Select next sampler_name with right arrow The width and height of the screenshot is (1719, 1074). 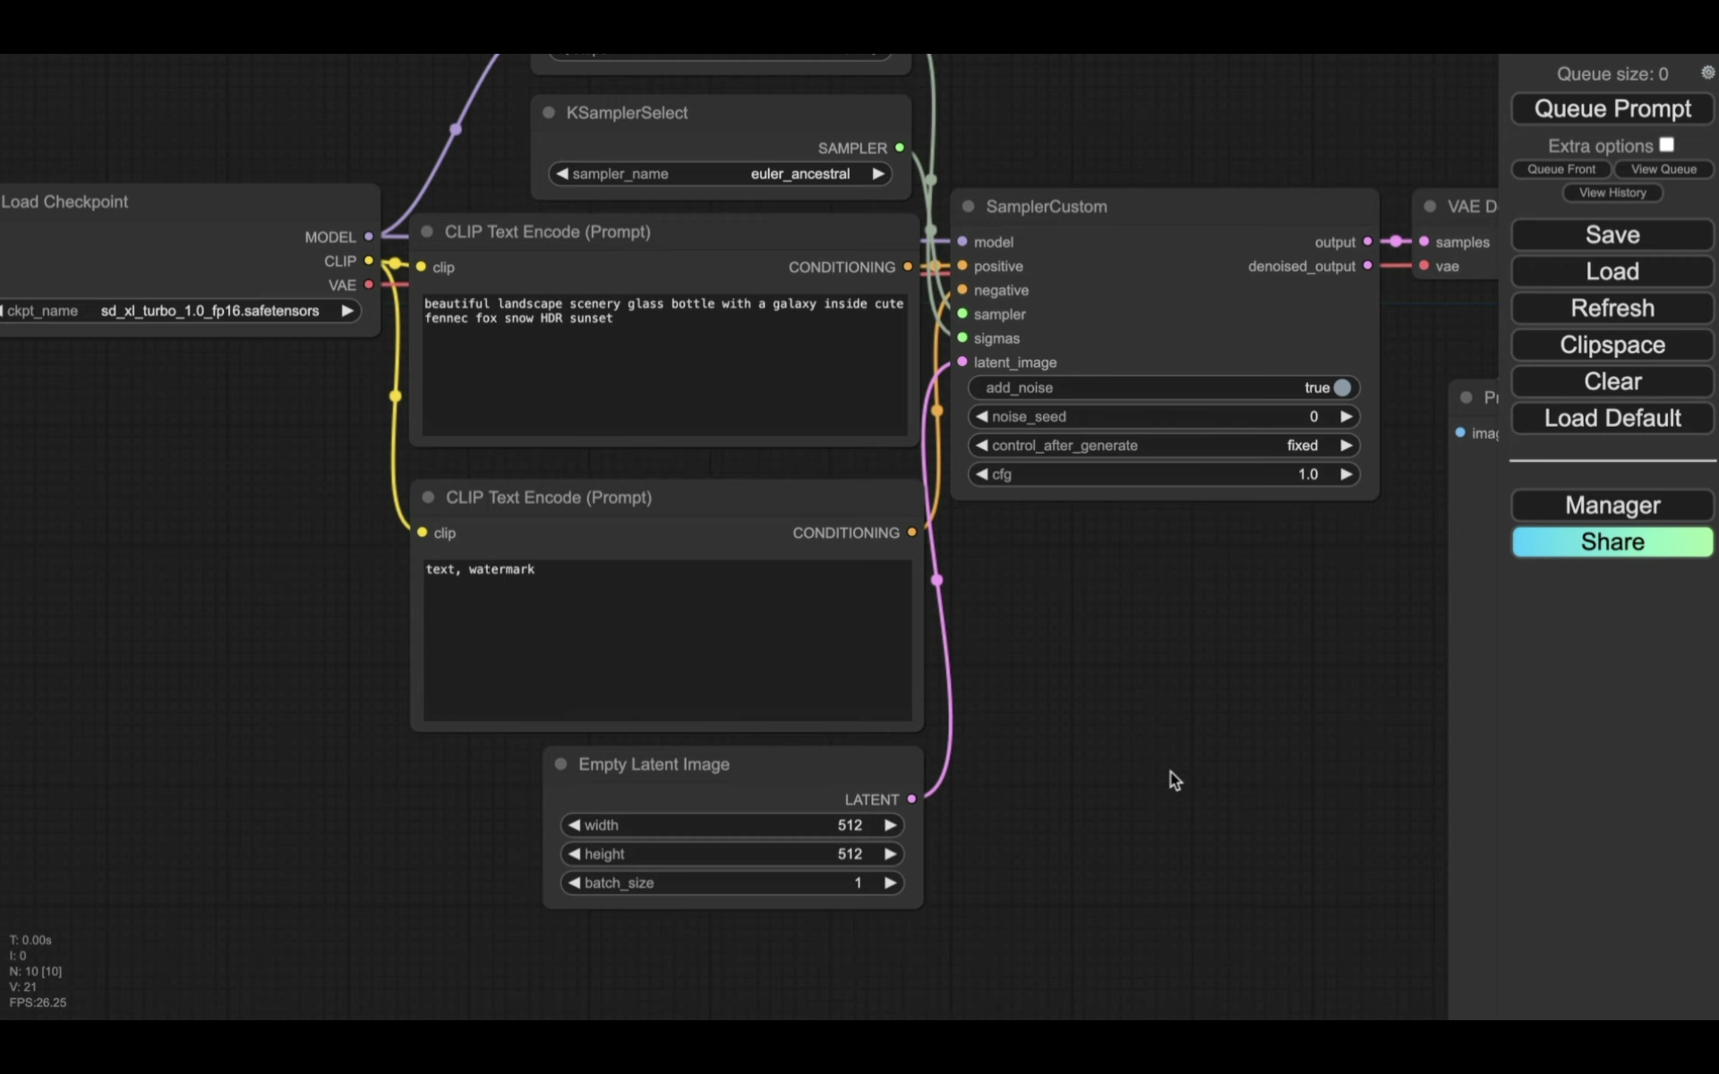coord(879,174)
